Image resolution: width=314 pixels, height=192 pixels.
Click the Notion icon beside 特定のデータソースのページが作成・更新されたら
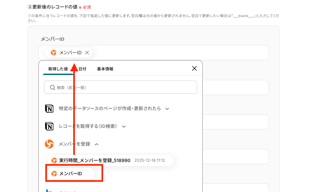49,108
